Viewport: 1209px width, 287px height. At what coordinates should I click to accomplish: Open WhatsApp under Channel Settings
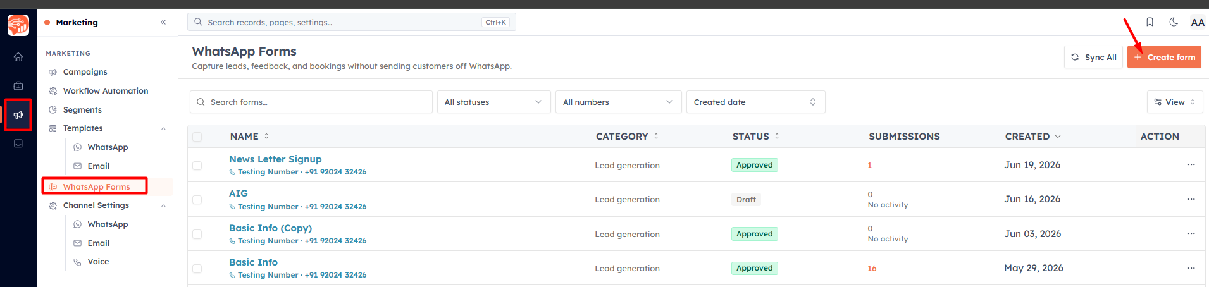[x=108, y=224]
